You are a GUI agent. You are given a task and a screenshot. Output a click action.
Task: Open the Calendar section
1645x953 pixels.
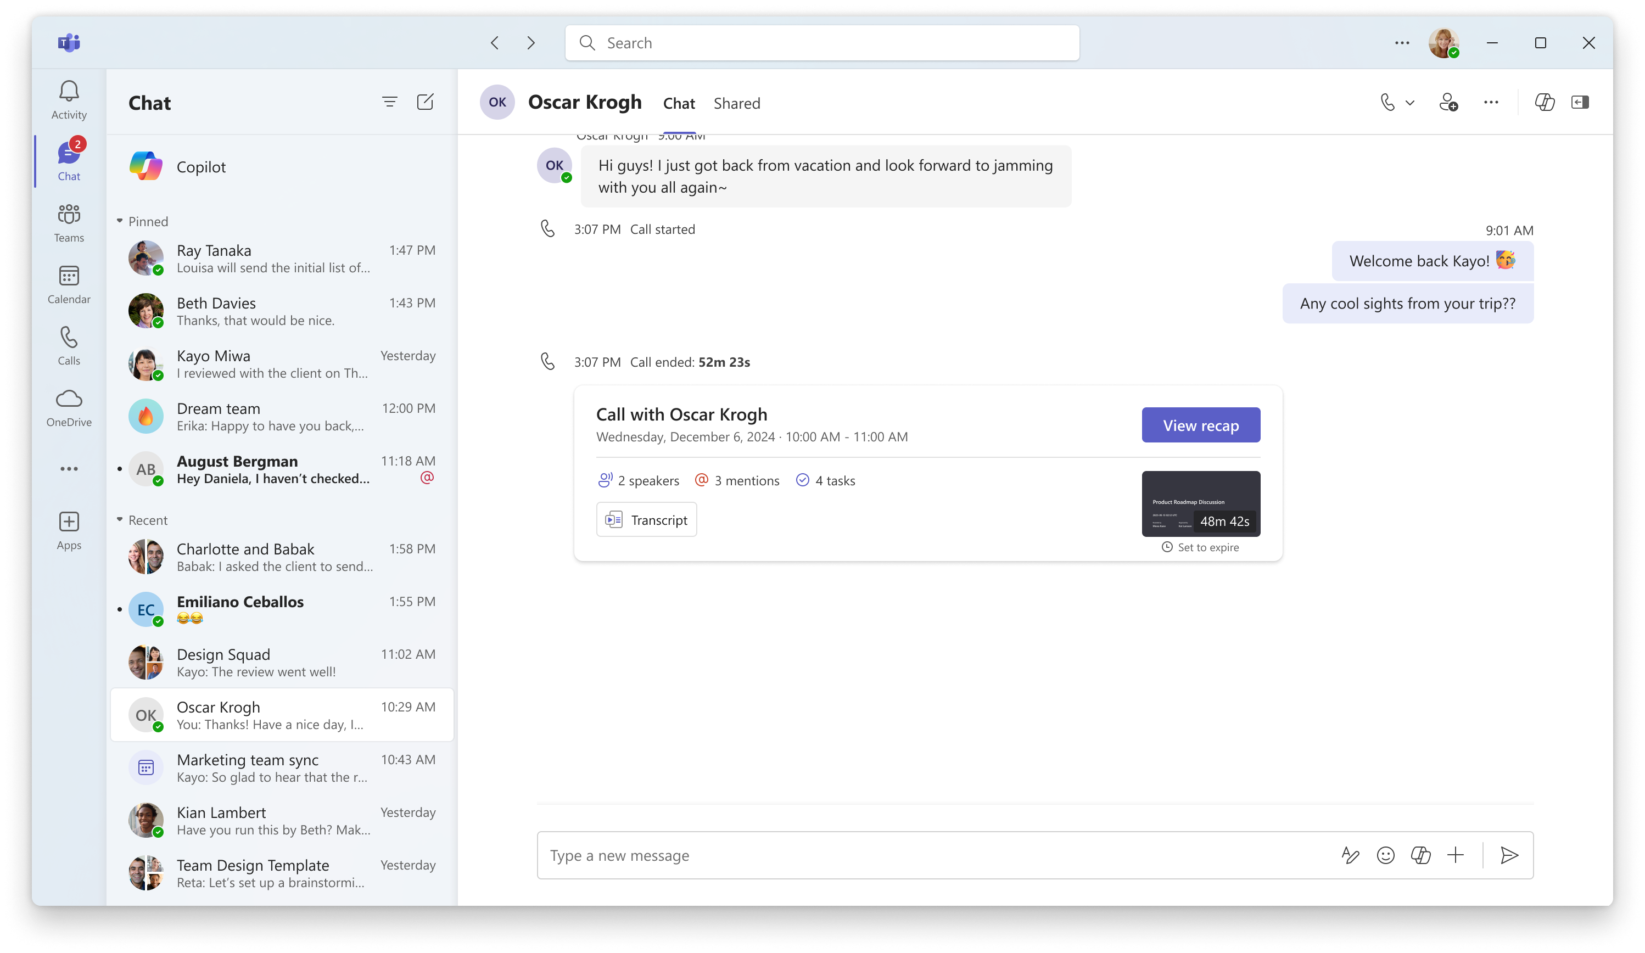(x=69, y=284)
